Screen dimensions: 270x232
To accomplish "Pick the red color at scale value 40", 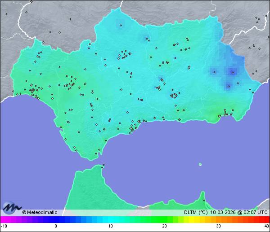I will click(267, 219).
